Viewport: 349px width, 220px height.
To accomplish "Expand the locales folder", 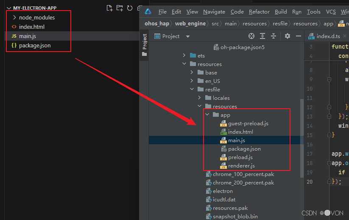I will (199, 97).
